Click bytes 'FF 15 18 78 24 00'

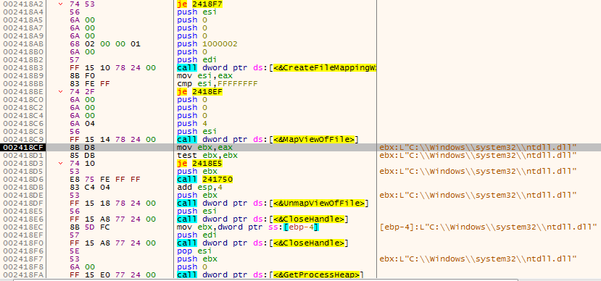pyautogui.click(x=113, y=203)
